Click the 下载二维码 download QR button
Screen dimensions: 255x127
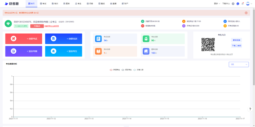click(x=237, y=46)
